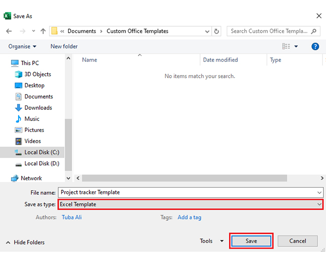Expand the Save as type dropdown

click(x=319, y=204)
